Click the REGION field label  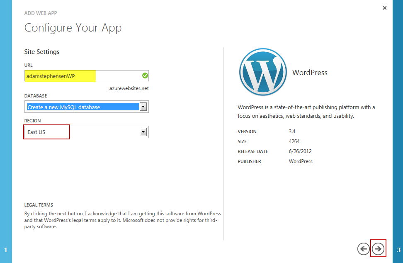32,121
